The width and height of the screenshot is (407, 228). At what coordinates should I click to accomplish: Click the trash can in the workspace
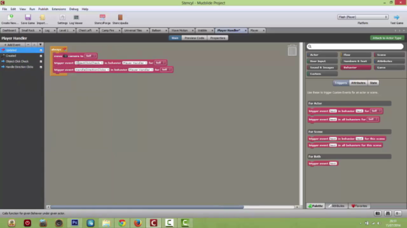click(x=292, y=50)
